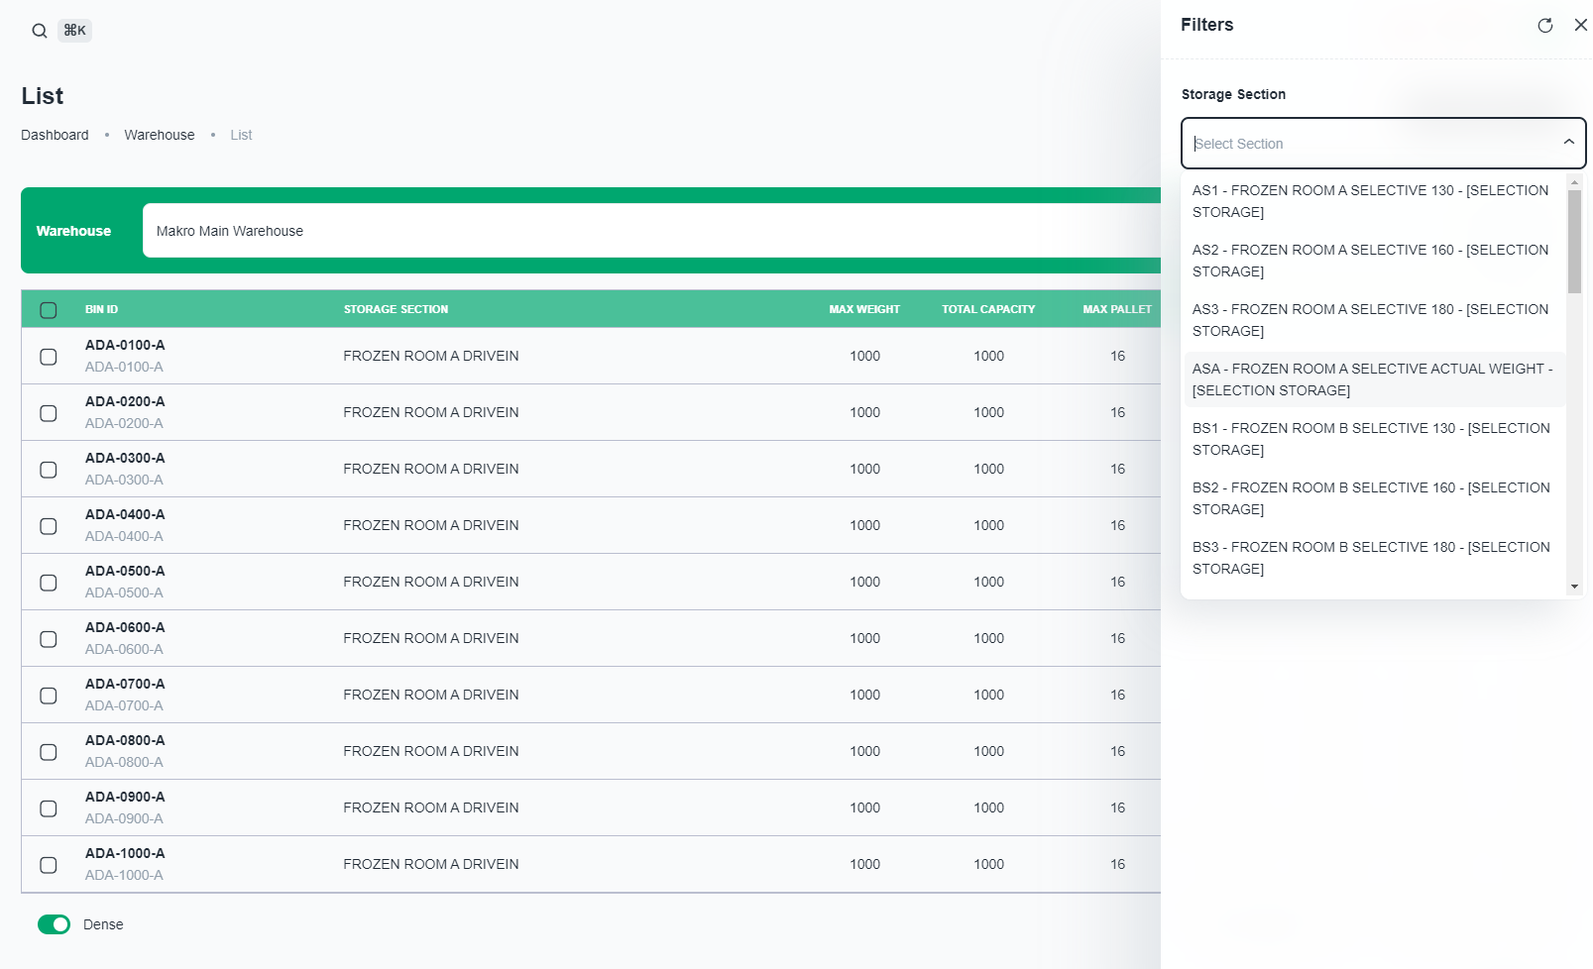Tick the checkbox for ADA-0500-A row
The height and width of the screenshot is (969, 1593).
49,583
